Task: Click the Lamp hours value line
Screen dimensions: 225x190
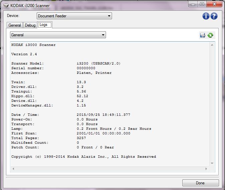Action: coord(114,129)
